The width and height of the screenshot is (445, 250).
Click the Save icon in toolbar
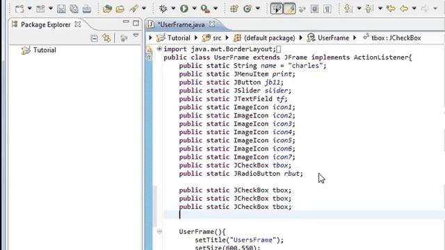tap(61, 9)
